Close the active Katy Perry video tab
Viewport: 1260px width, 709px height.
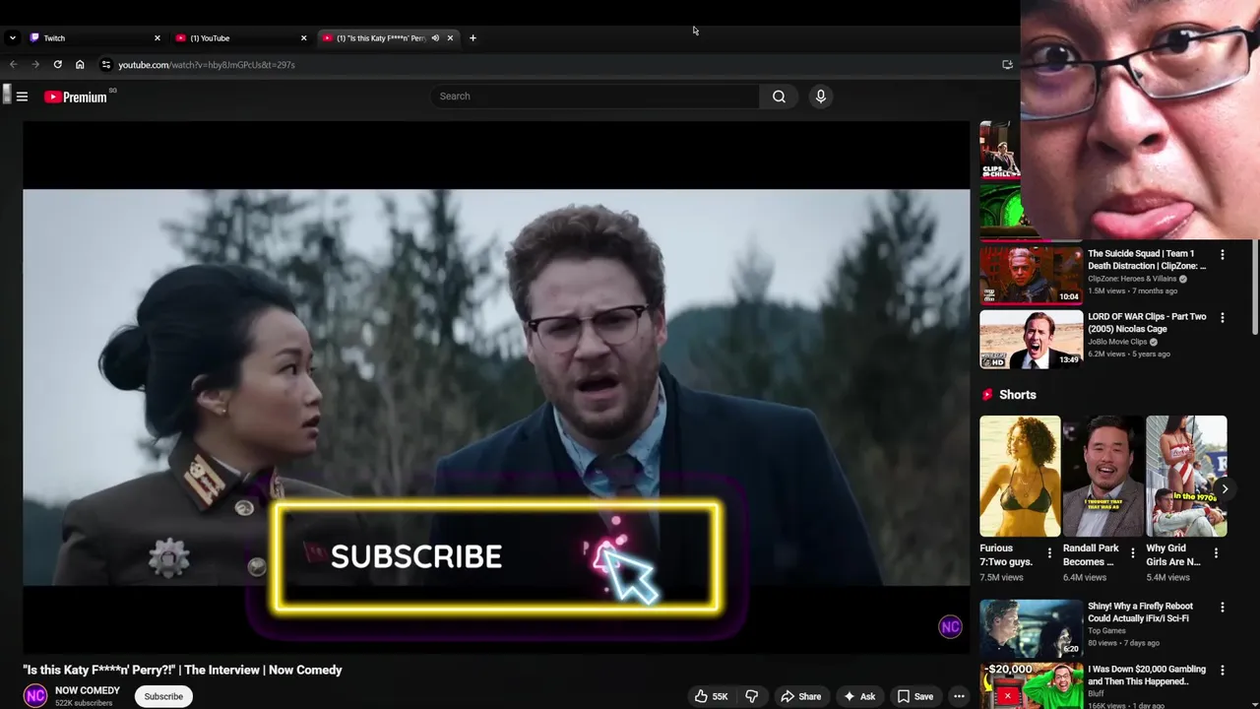[x=450, y=38]
